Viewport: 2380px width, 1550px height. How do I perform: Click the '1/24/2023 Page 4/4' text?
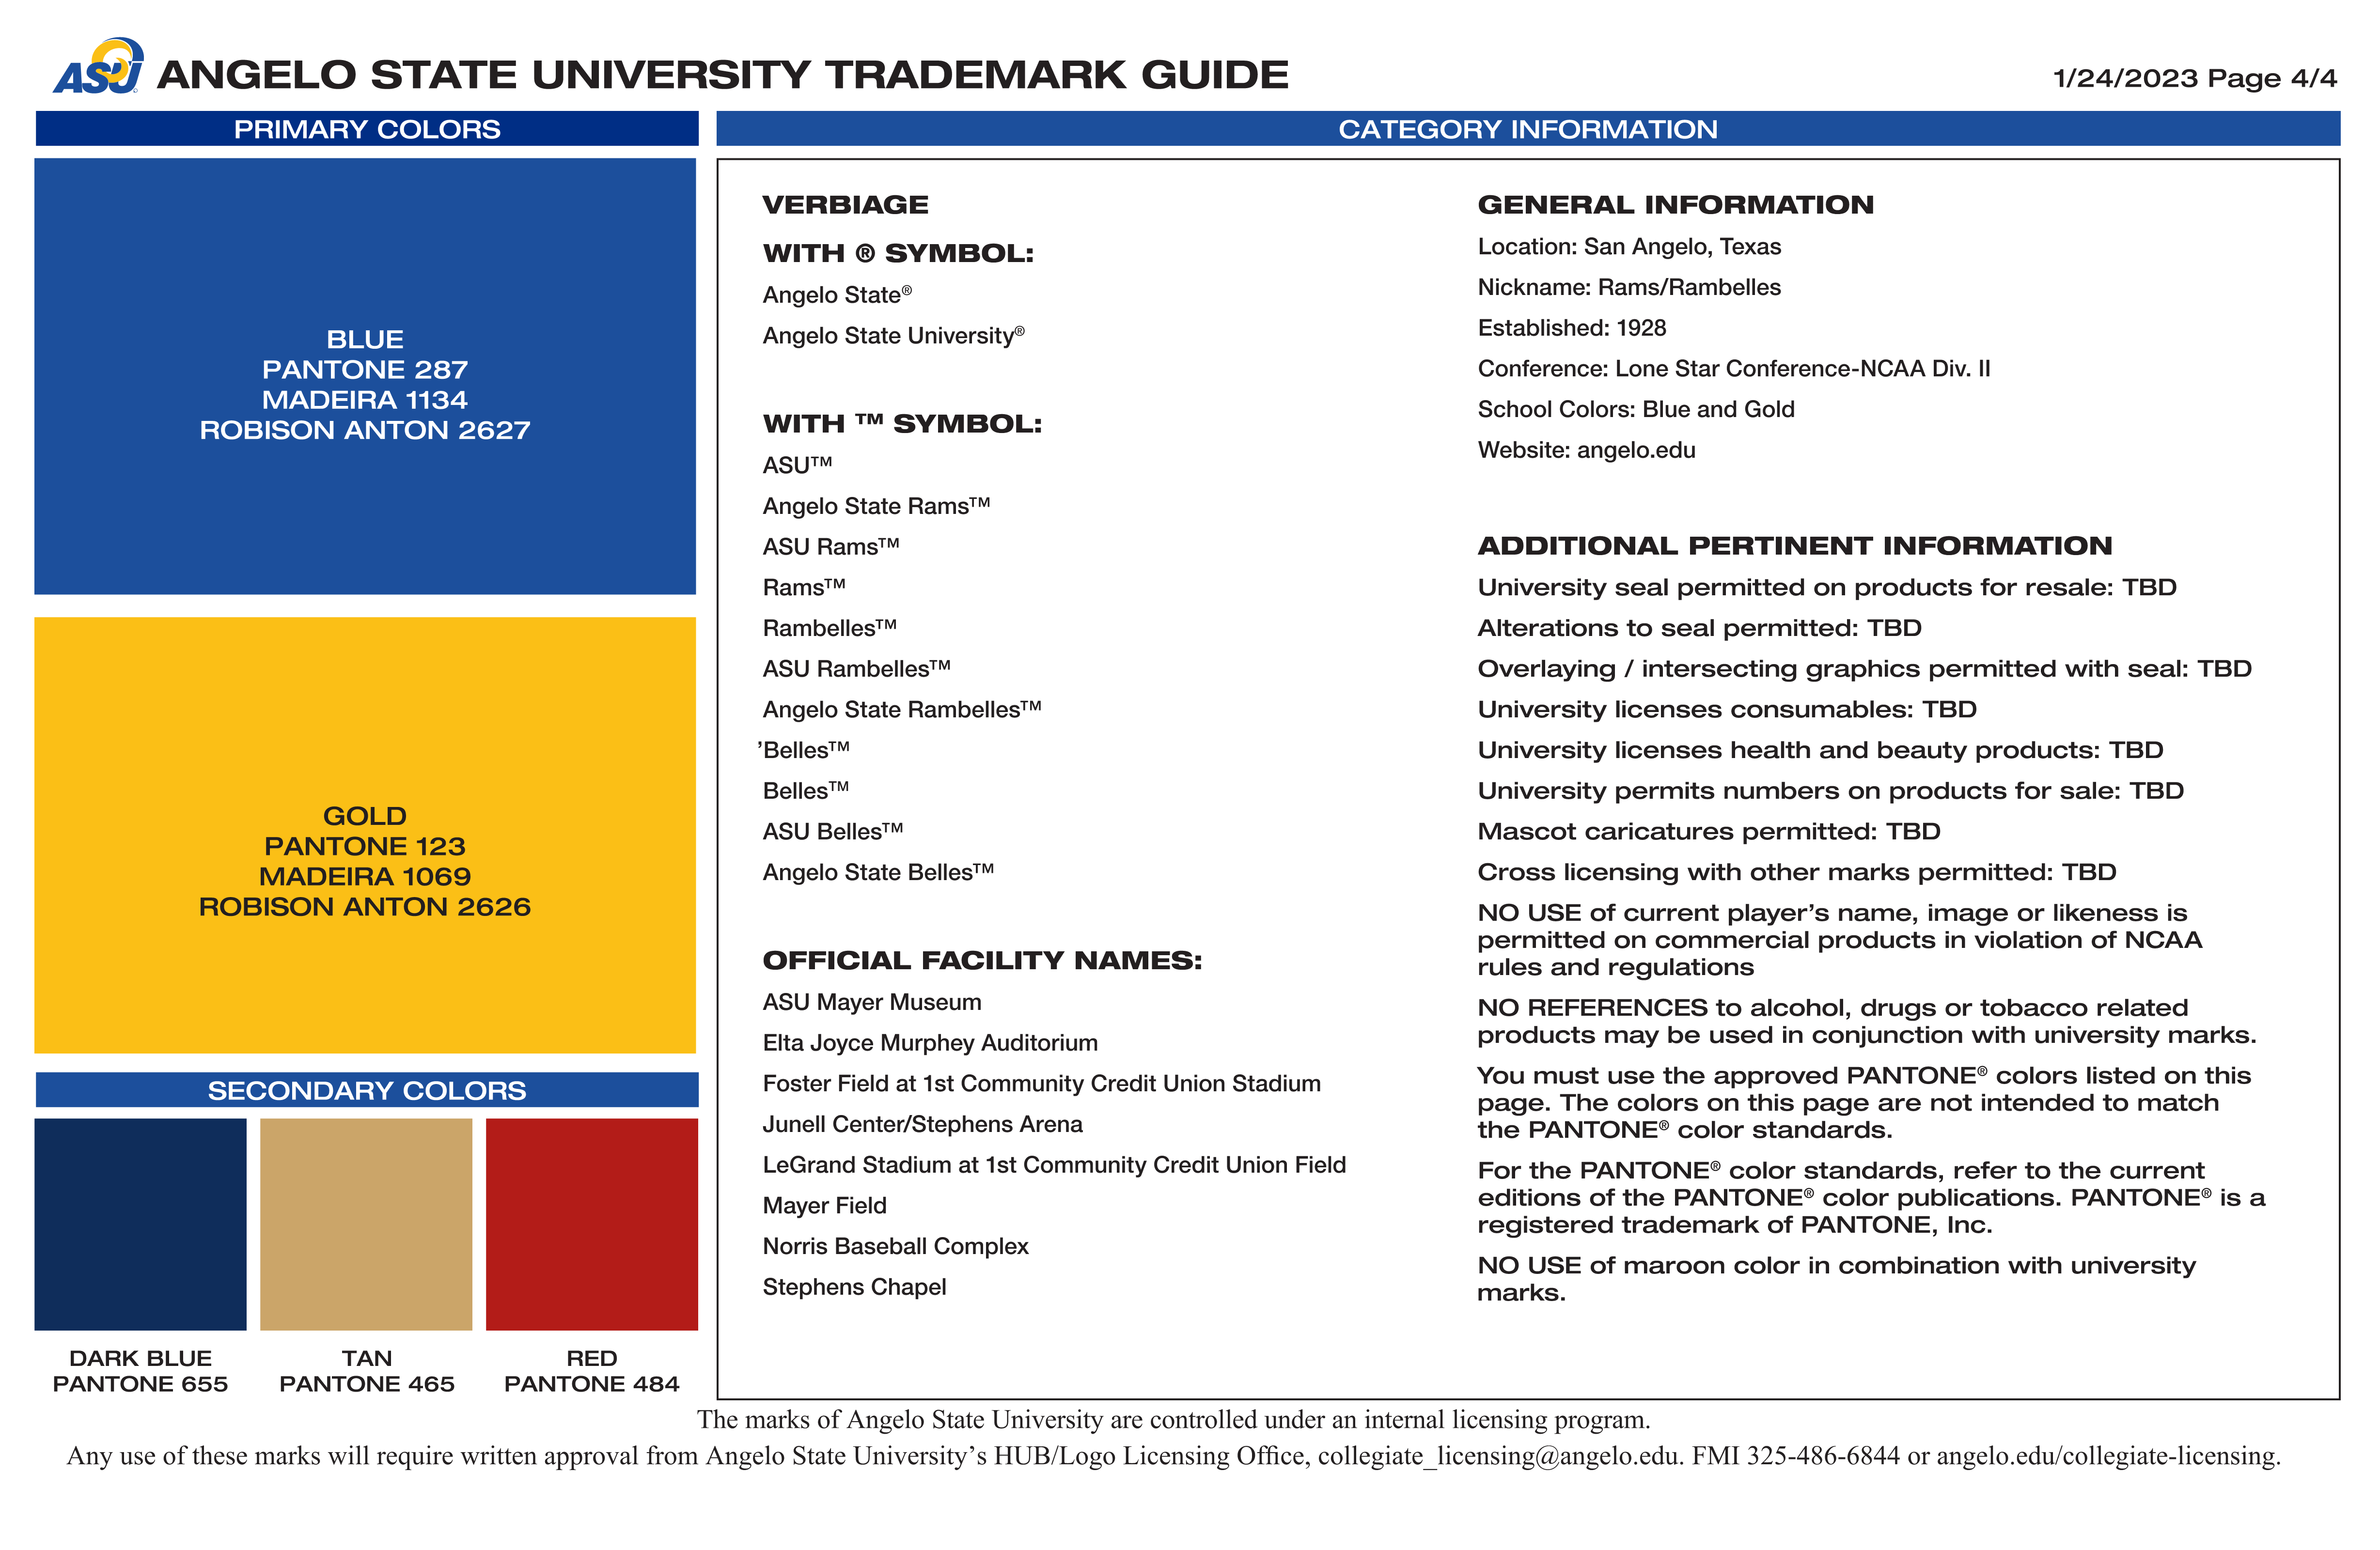coord(2195,78)
